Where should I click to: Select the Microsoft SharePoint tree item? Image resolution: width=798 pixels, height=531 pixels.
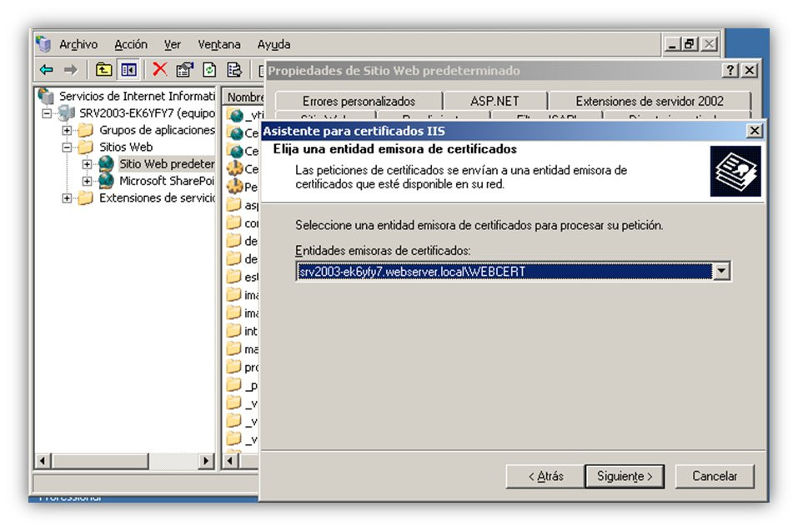[x=167, y=181]
